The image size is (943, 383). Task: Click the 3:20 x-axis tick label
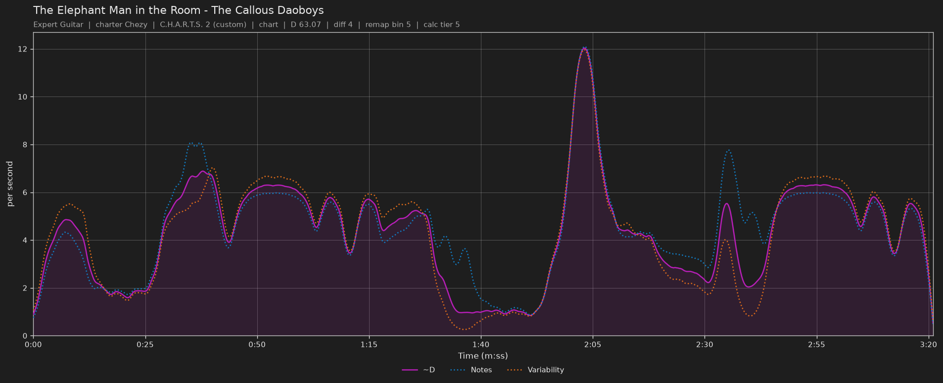[928, 344]
